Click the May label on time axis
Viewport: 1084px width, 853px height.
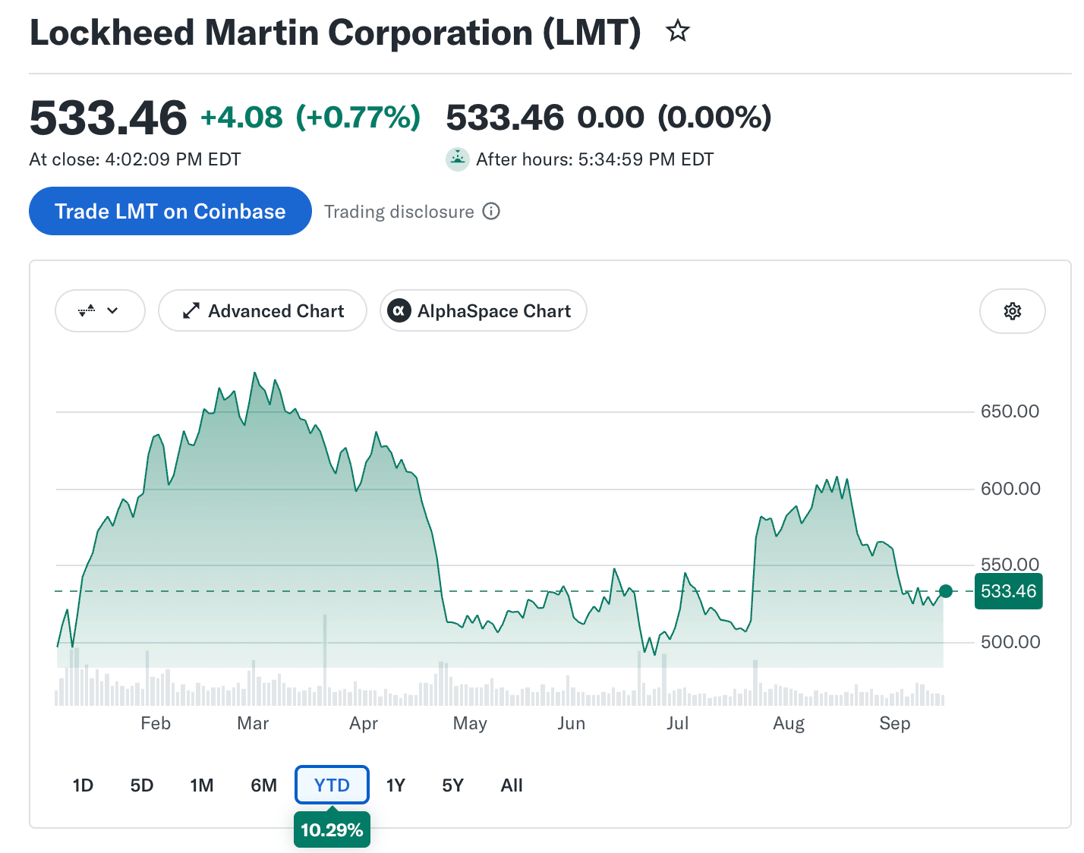[470, 724]
